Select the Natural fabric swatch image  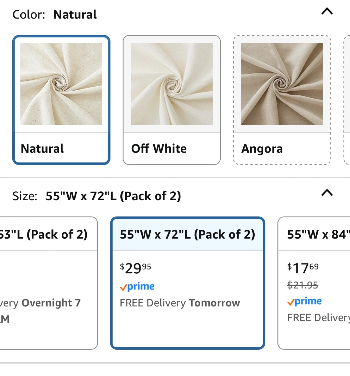61,84
